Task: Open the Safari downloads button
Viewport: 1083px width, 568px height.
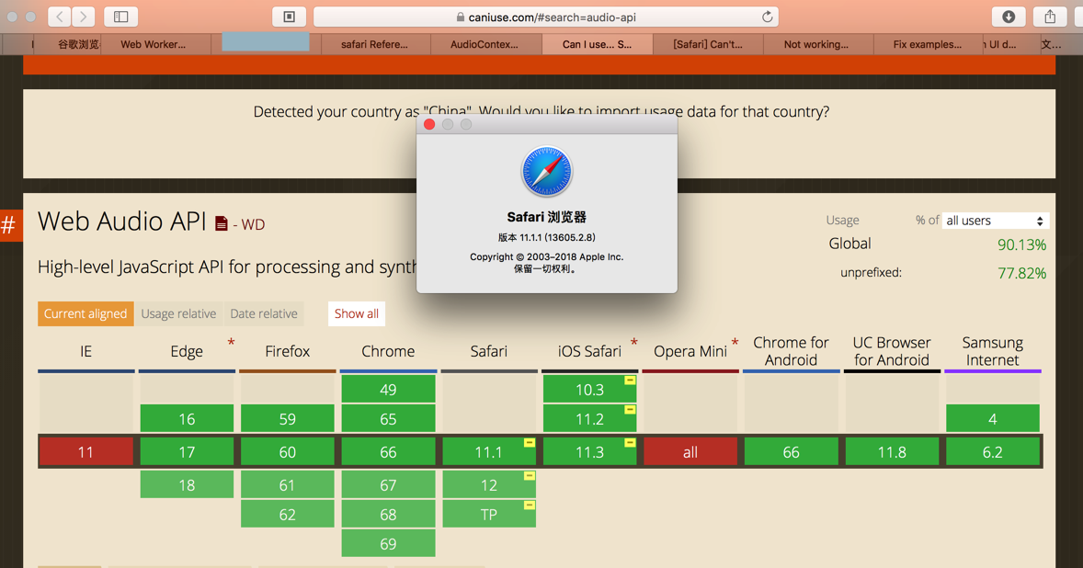Action: click(1009, 17)
